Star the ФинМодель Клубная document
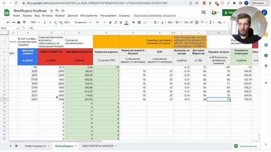271x152 pixels. 52,11
